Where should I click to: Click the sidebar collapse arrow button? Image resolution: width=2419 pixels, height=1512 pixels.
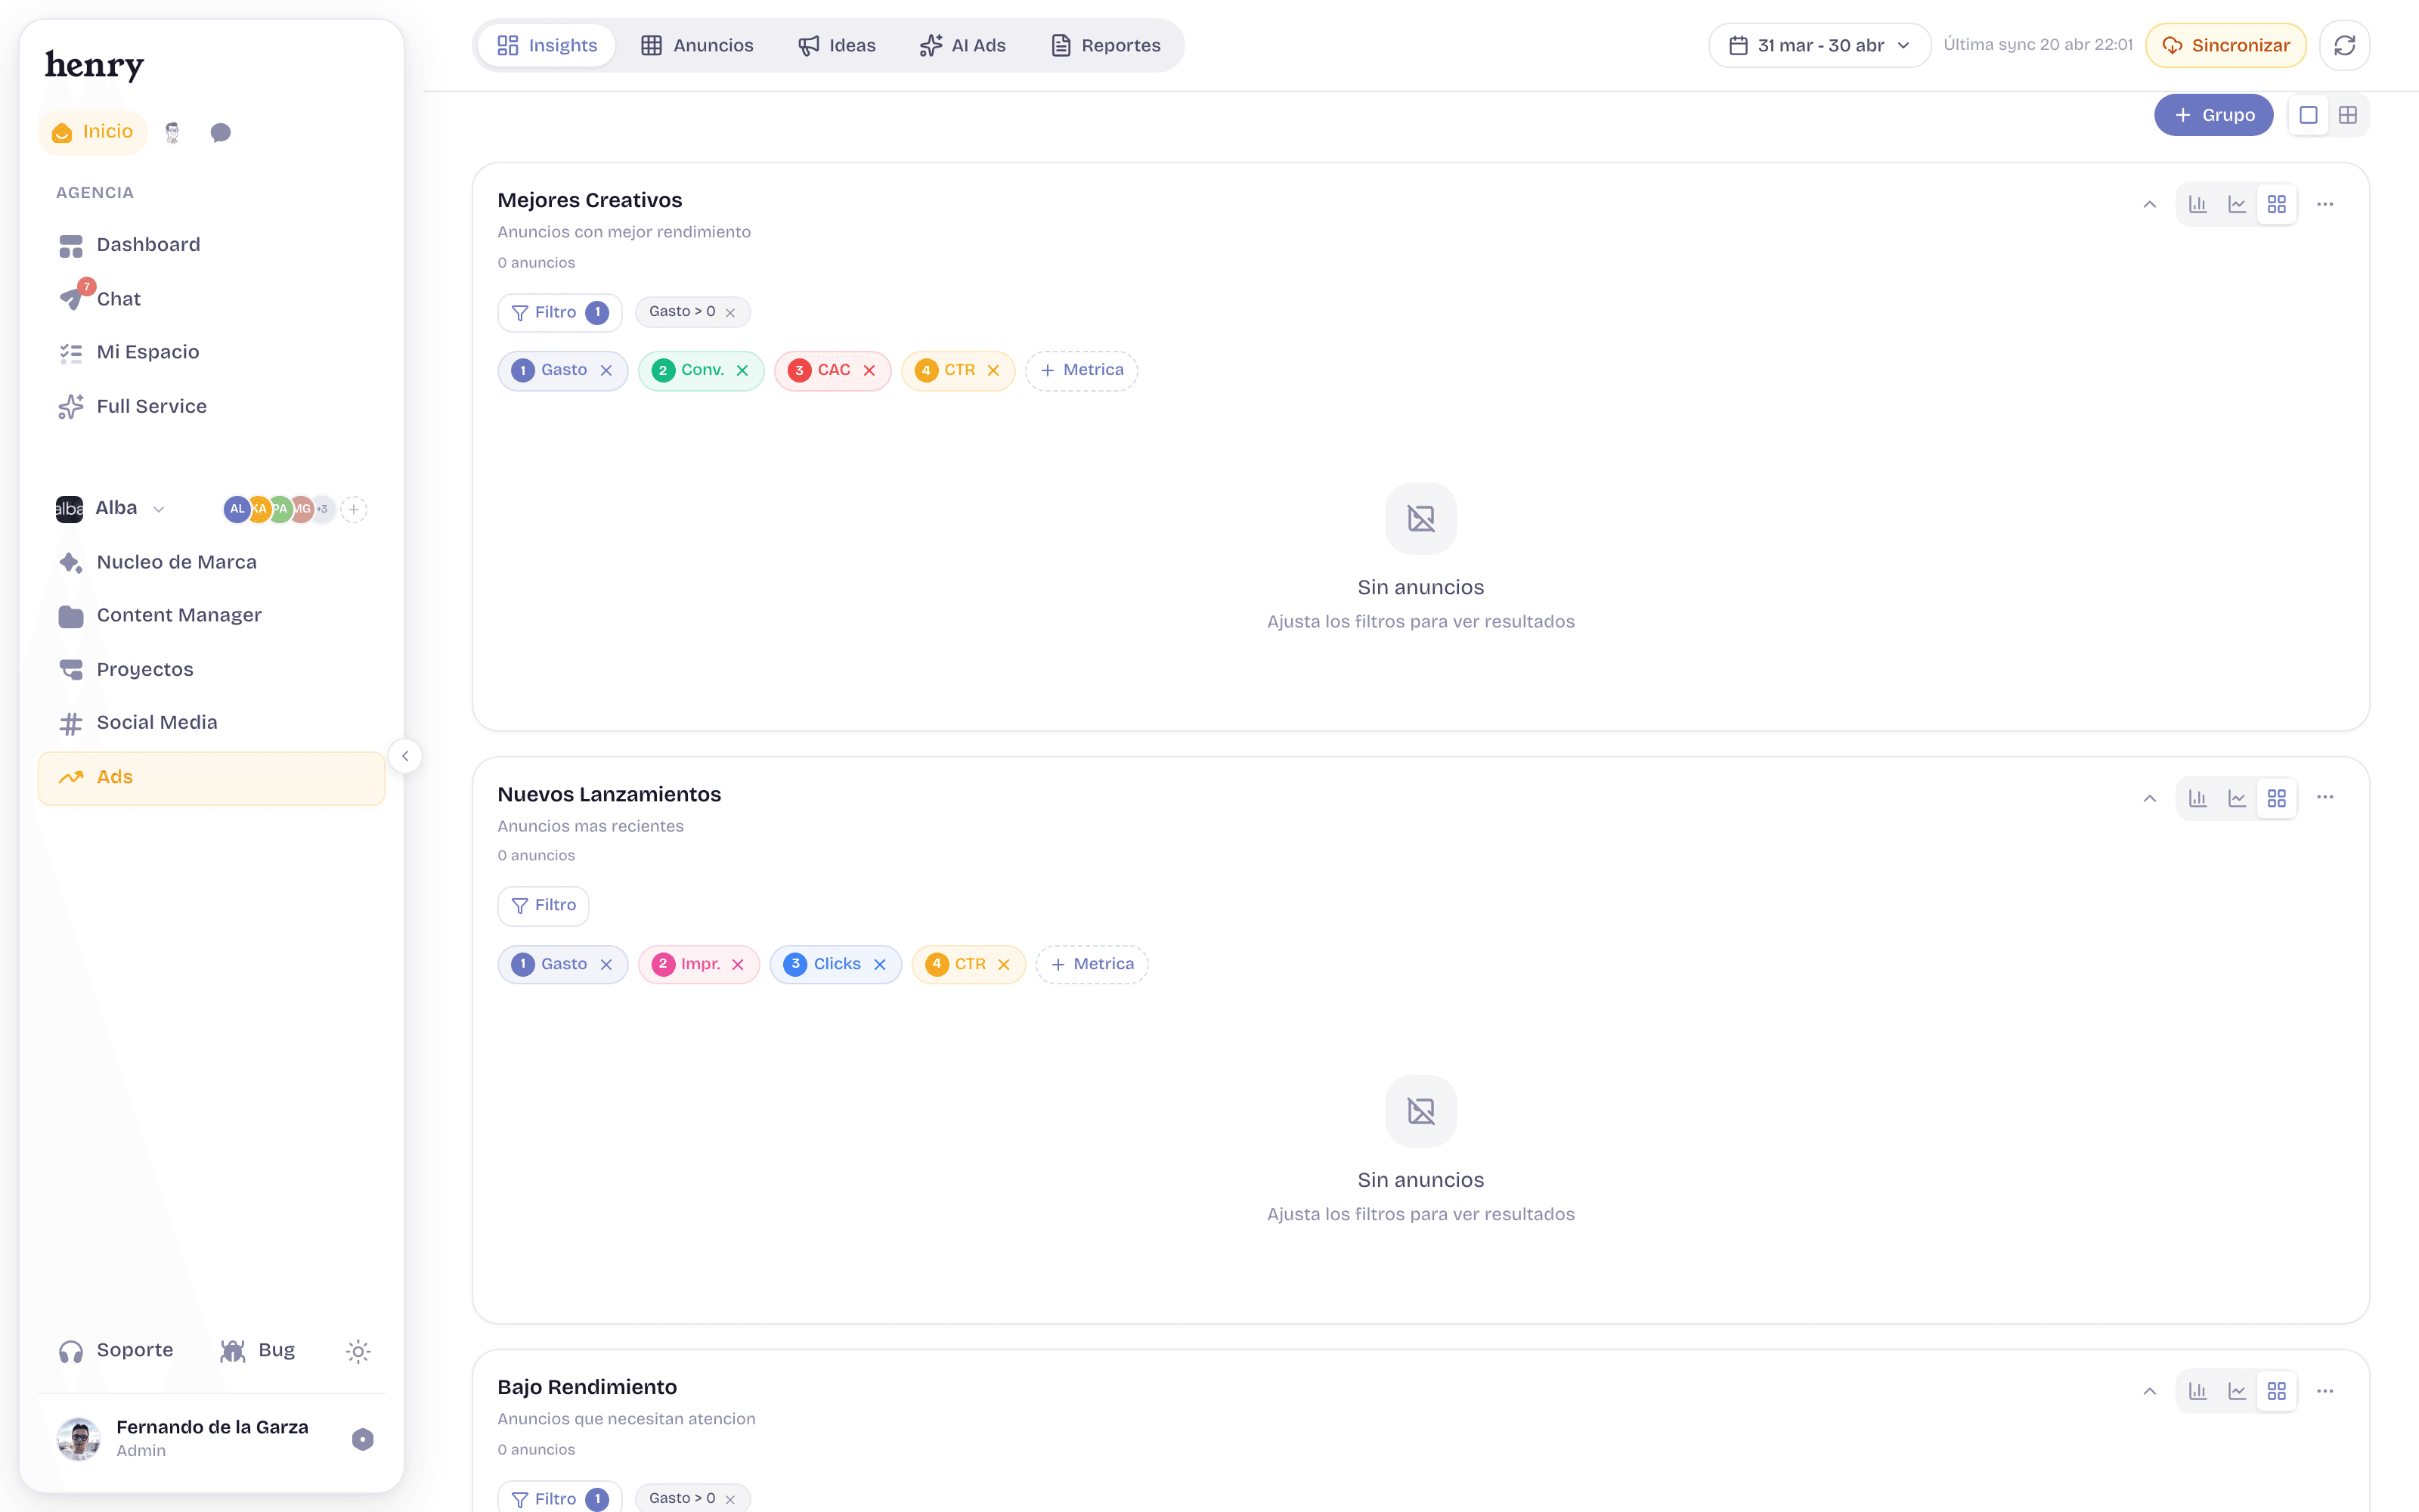pos(405,756)
